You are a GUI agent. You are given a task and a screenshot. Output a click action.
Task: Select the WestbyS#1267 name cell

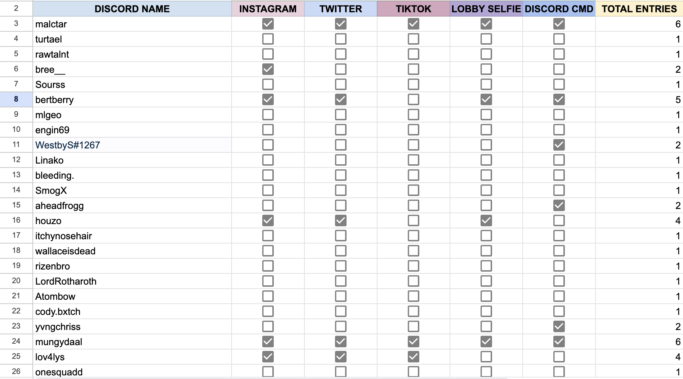[x=132, y=145]
